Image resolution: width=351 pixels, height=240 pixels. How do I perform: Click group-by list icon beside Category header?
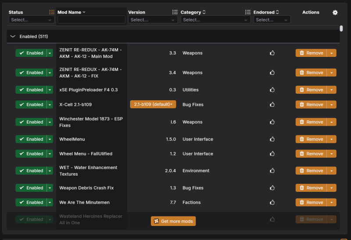pos(247,12)
